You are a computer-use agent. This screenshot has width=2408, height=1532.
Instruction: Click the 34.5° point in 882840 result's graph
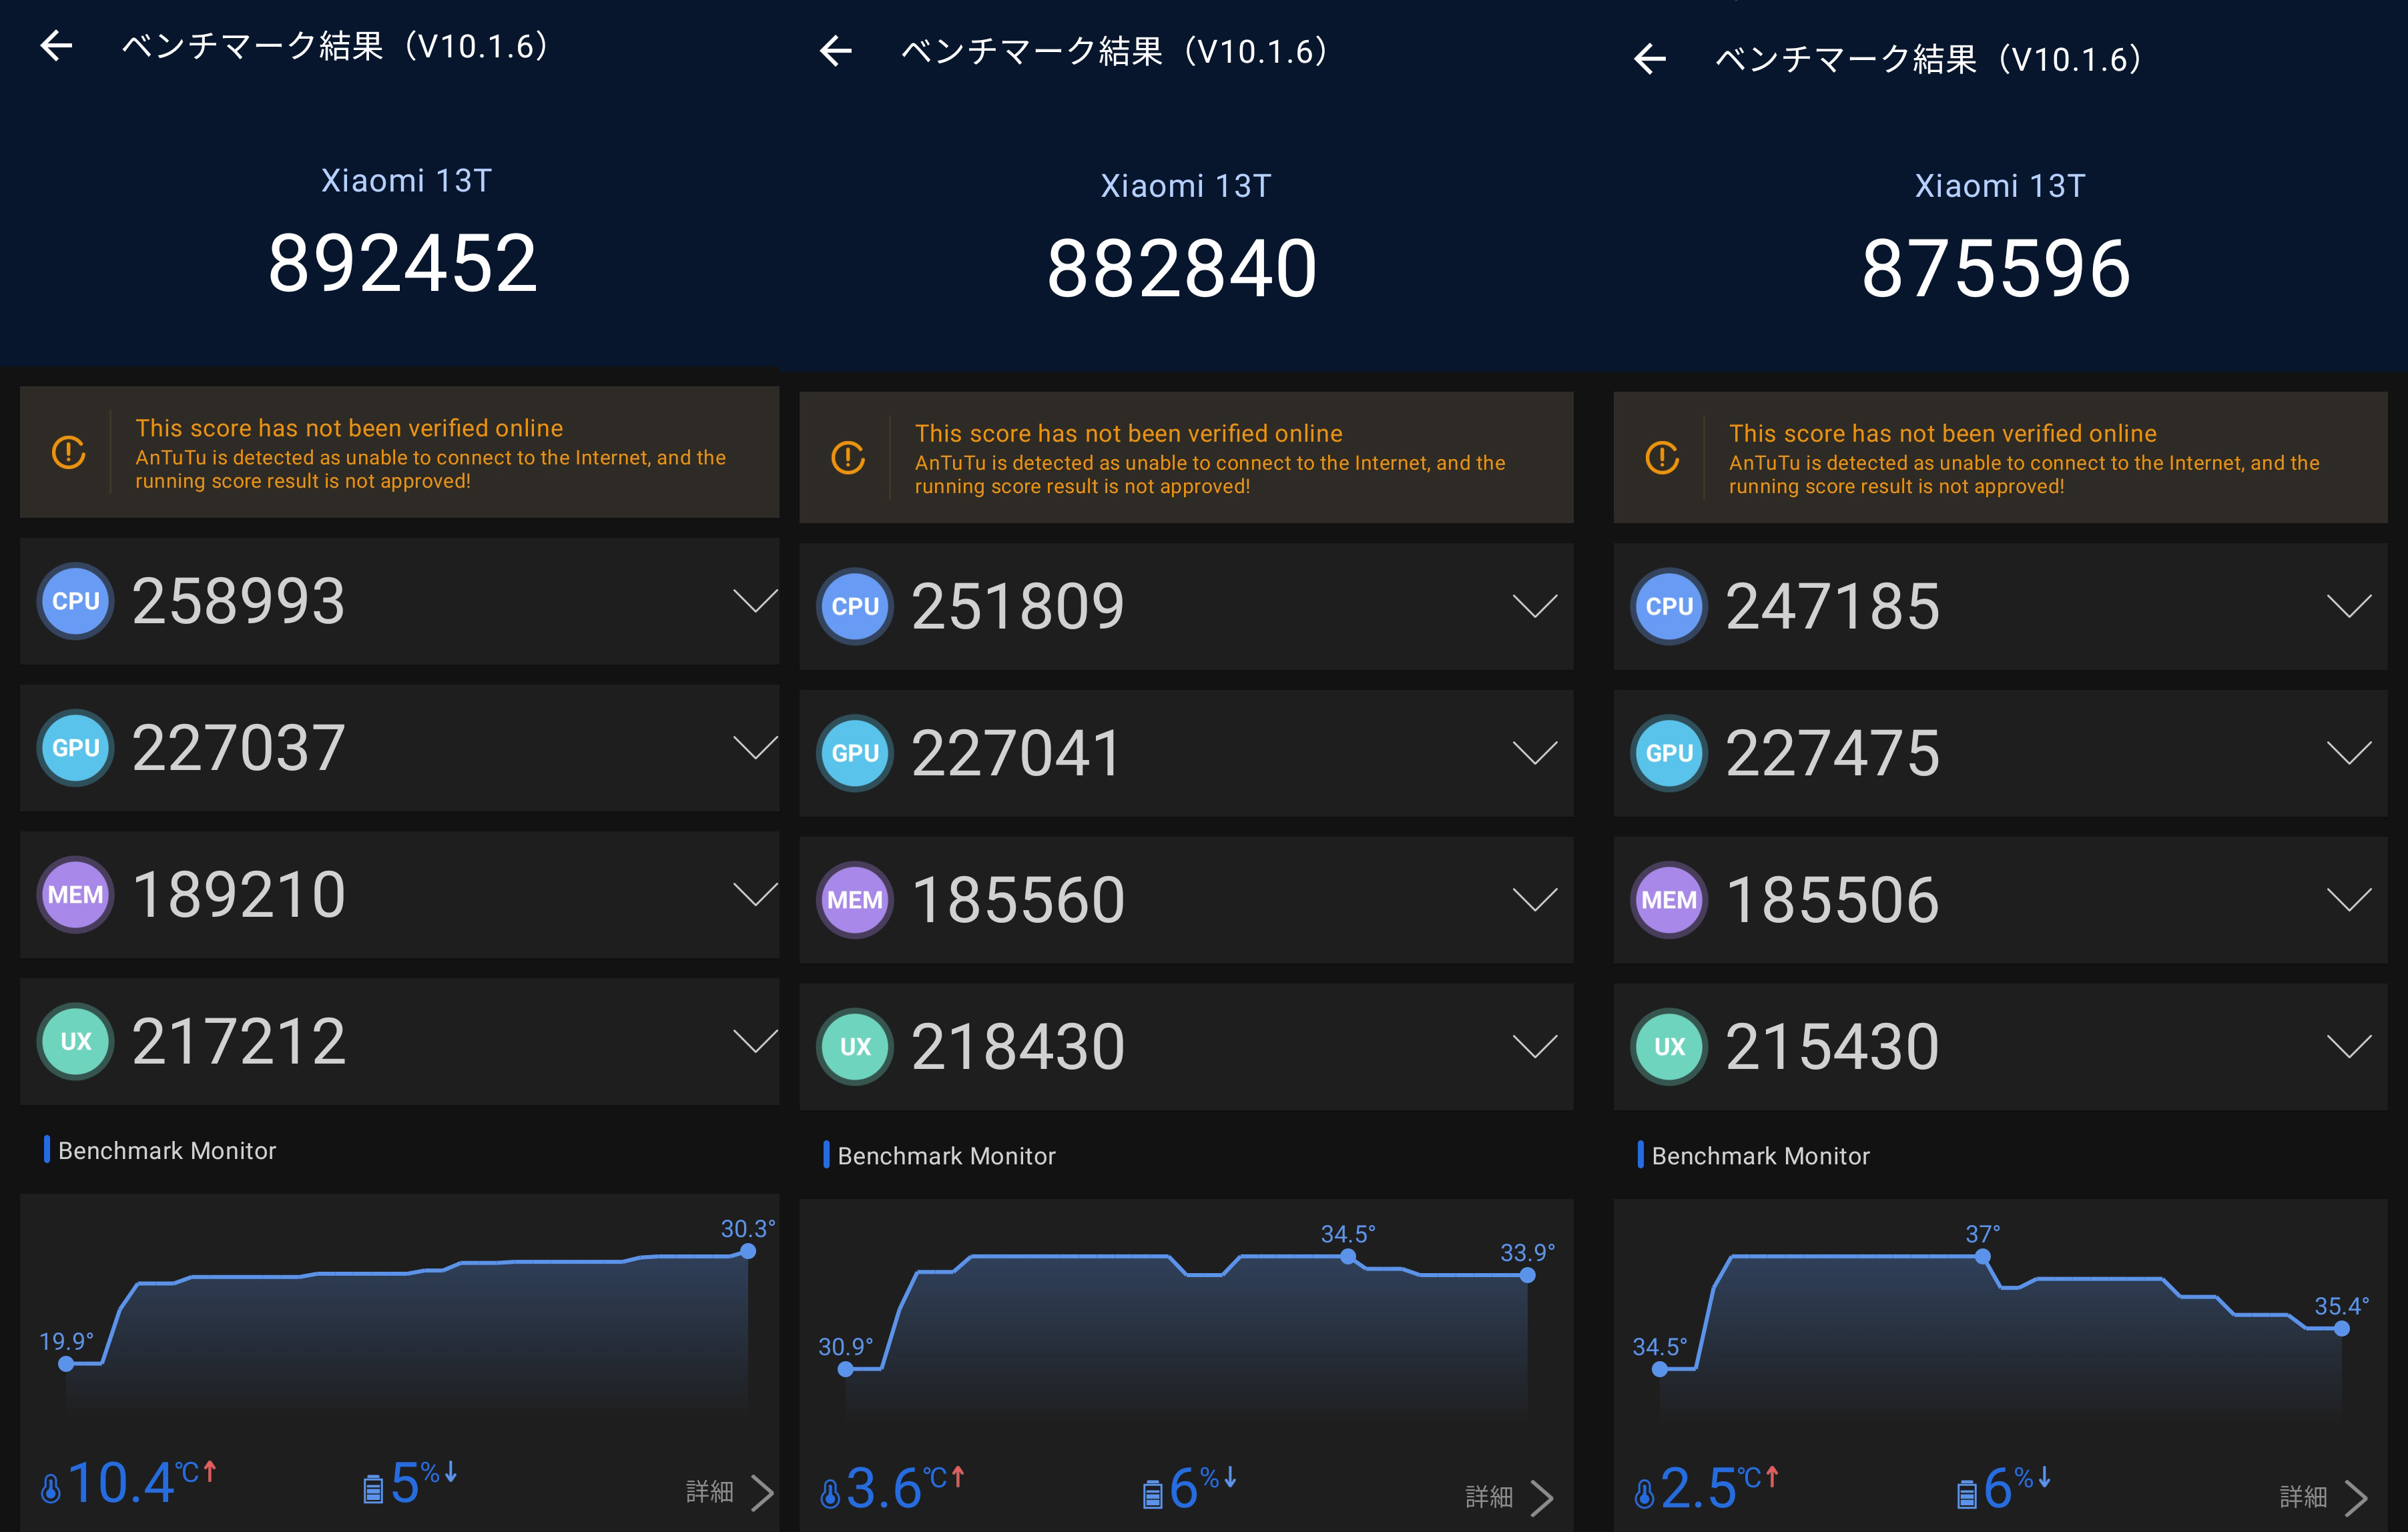point(1348,1257)
